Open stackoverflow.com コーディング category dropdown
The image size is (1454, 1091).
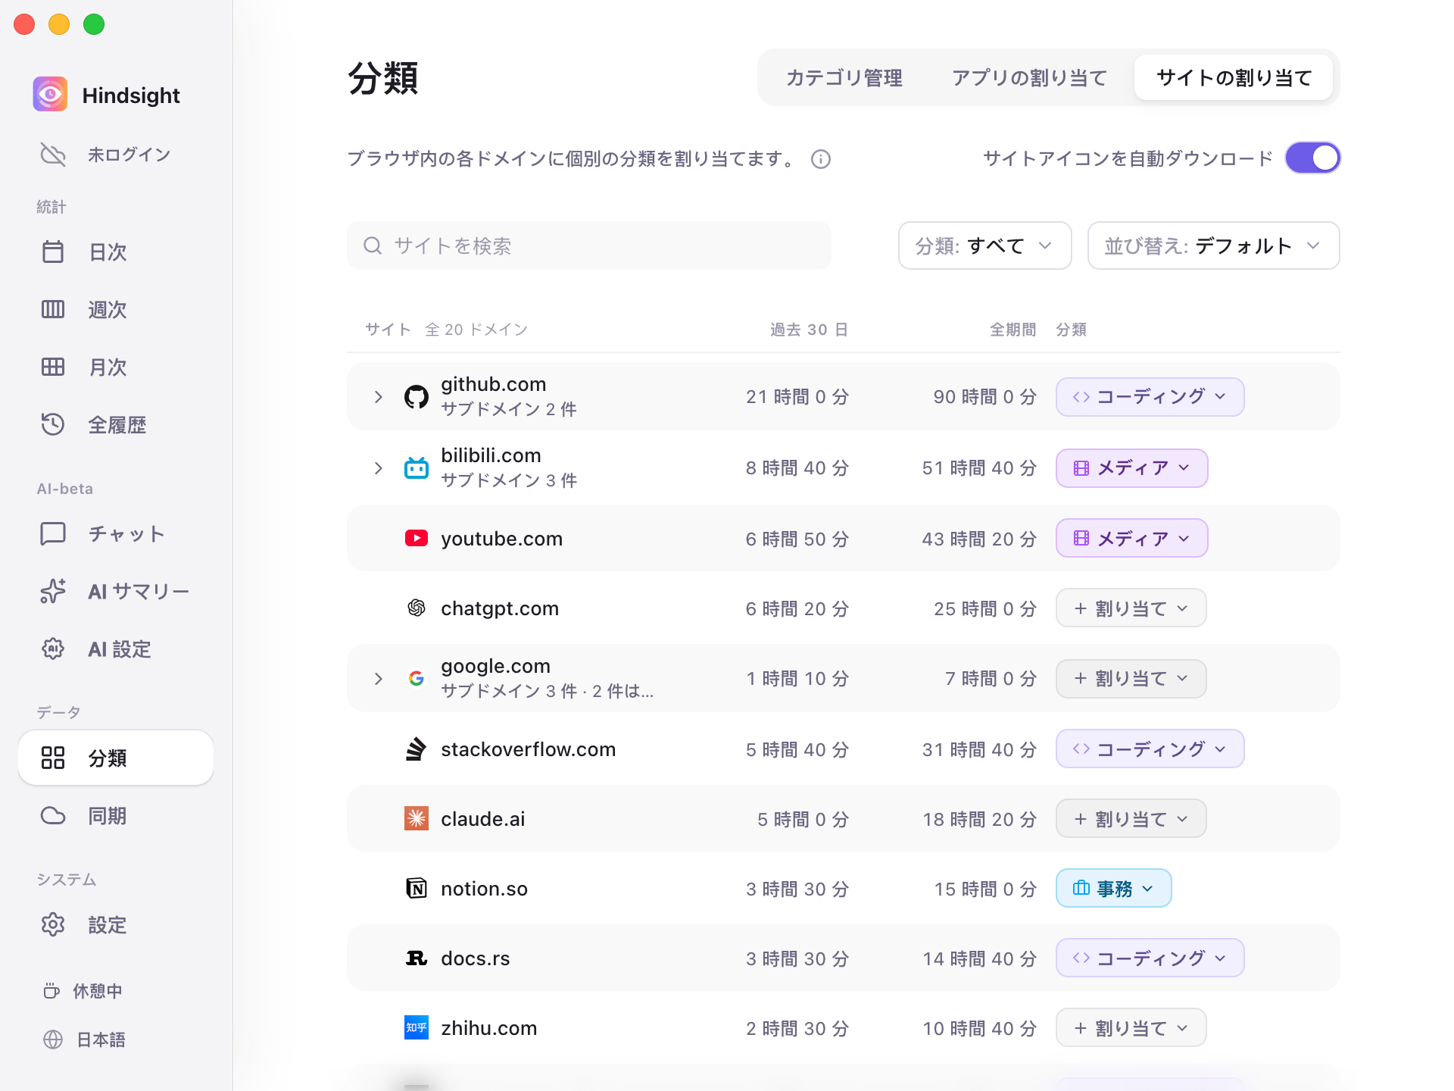click(1150, 749)
